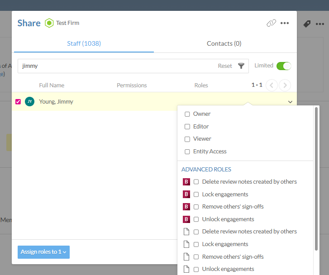Click document icon beside Delete review notes
The image size is (329, 275).
(186, 232)
